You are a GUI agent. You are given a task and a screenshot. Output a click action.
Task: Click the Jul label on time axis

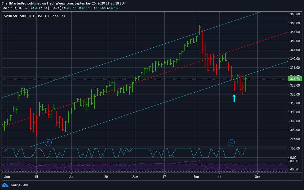pos(71,177)
